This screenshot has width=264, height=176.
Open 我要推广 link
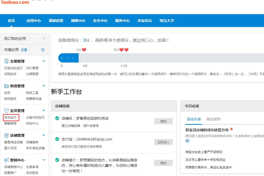point(10,173)
